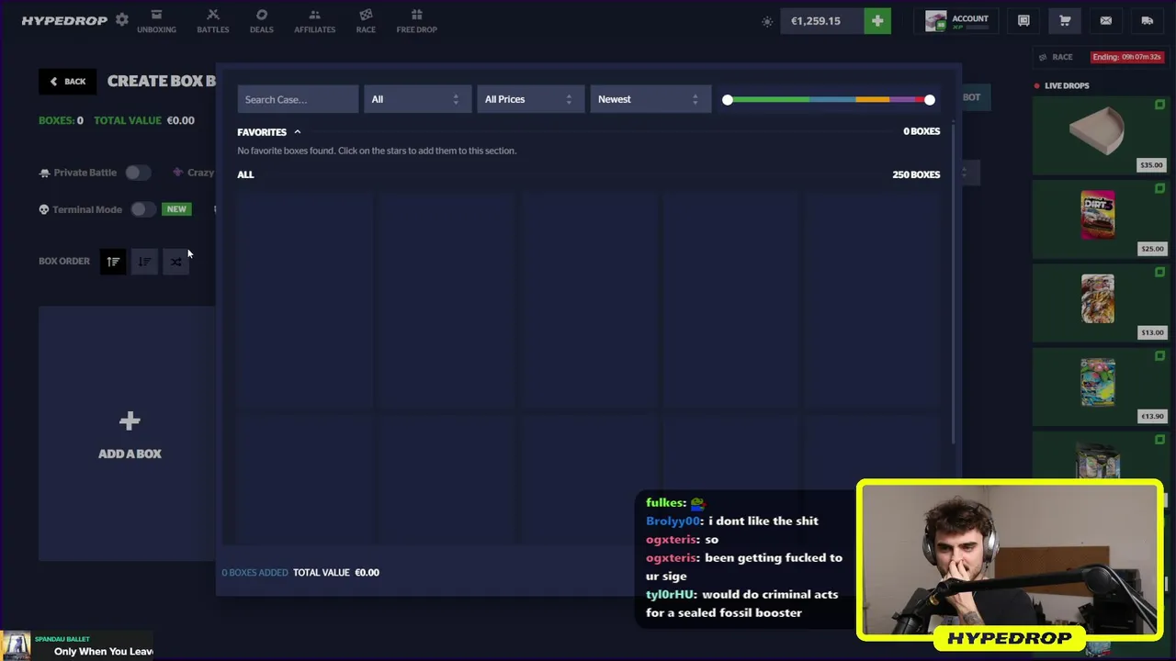This screenshot has width=1176, height=661.
Task: Click the green plus deposit button
Action: [877, 20]
